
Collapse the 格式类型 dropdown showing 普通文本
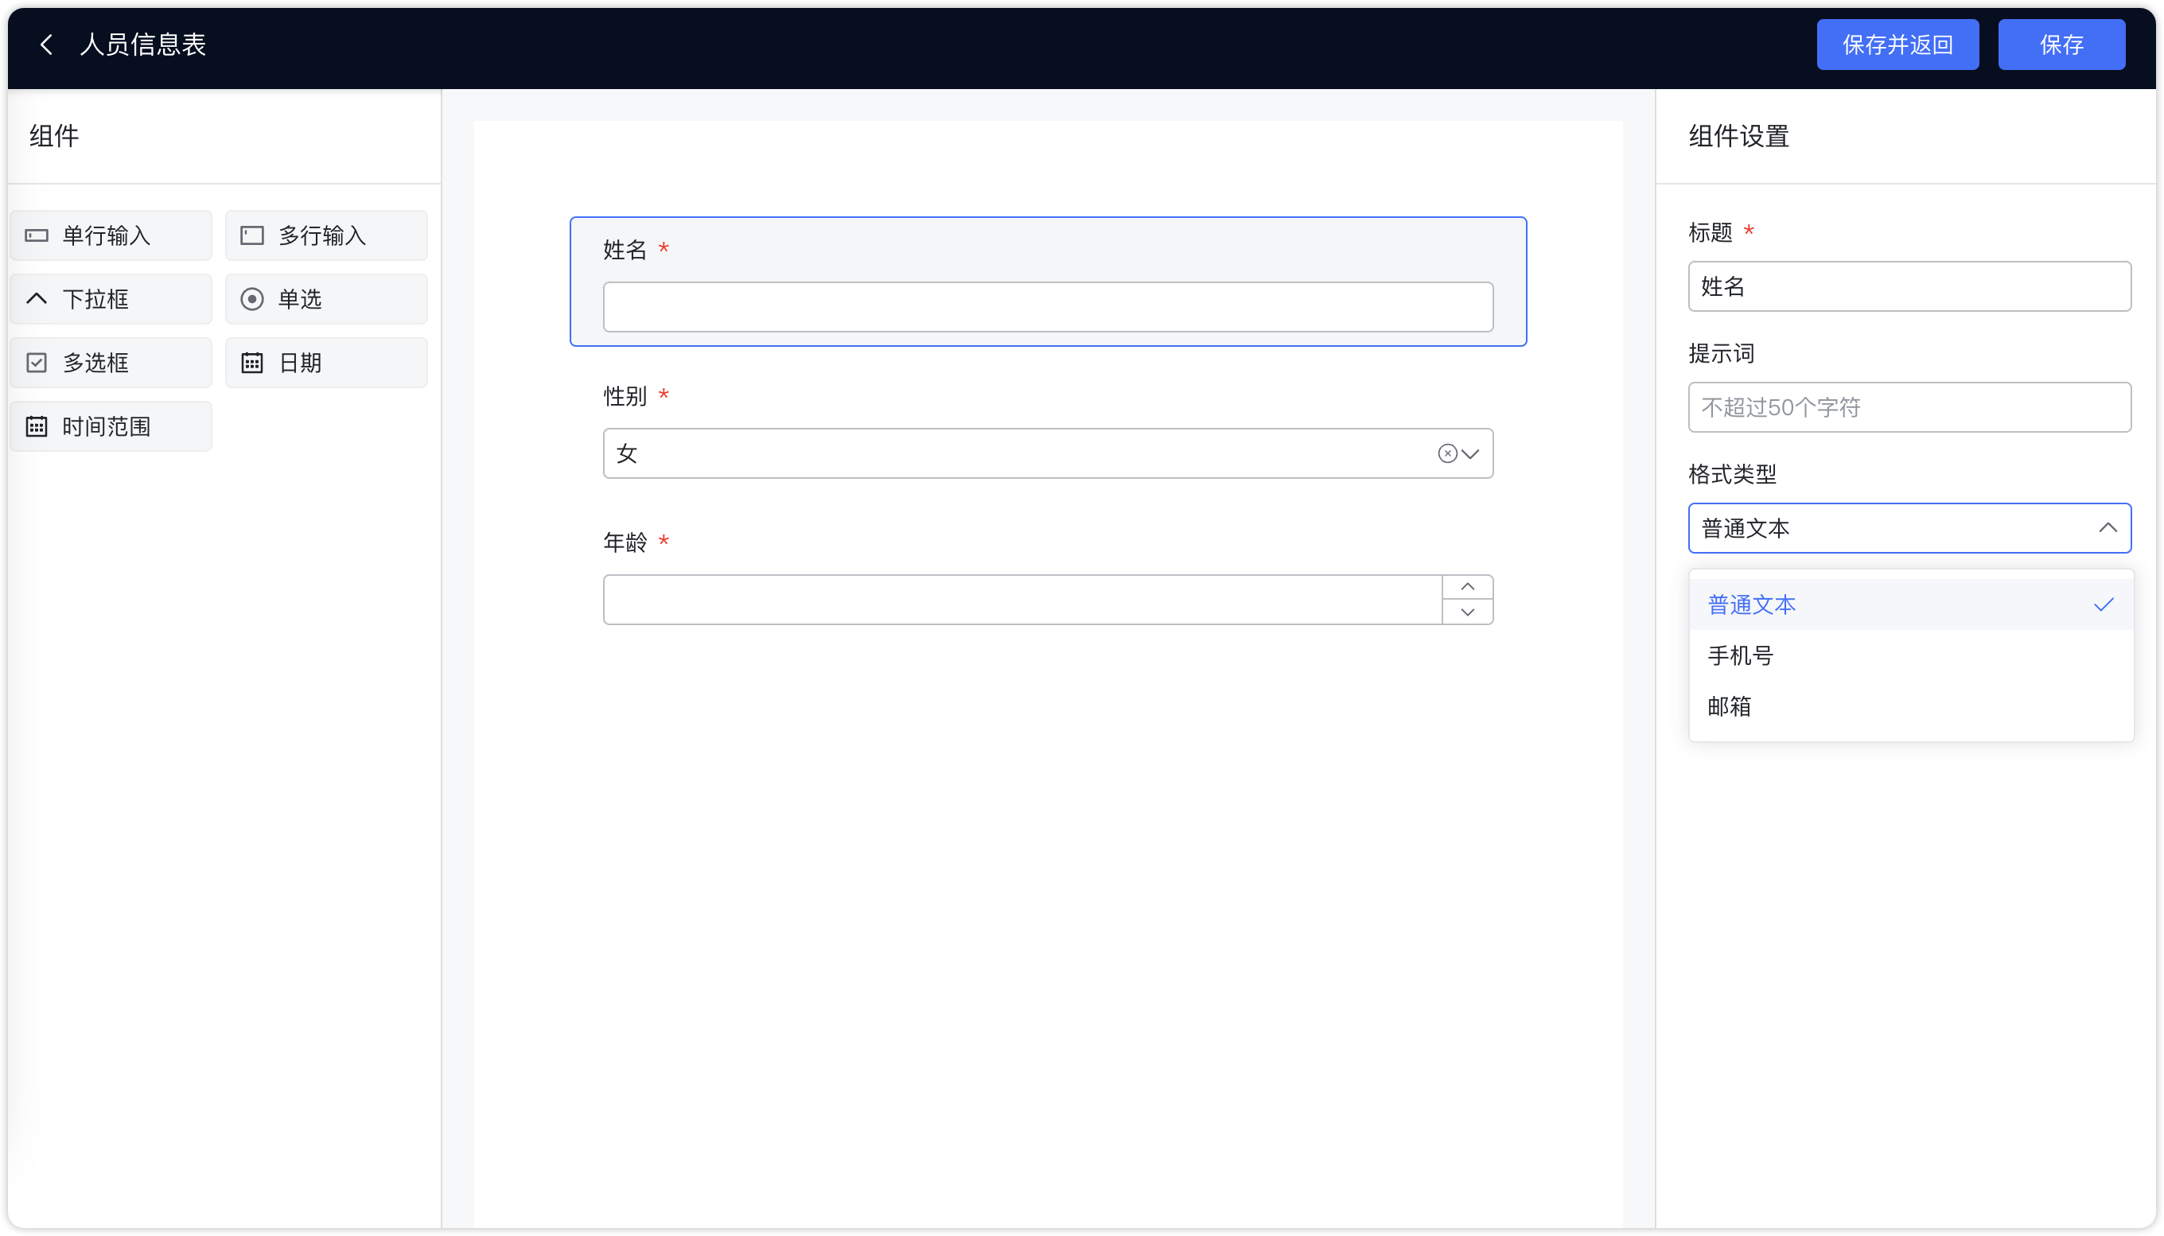pyautogui.click(x=1909, y=528)
